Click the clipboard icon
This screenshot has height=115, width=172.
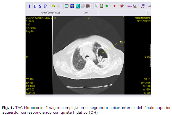coord(101,6)
